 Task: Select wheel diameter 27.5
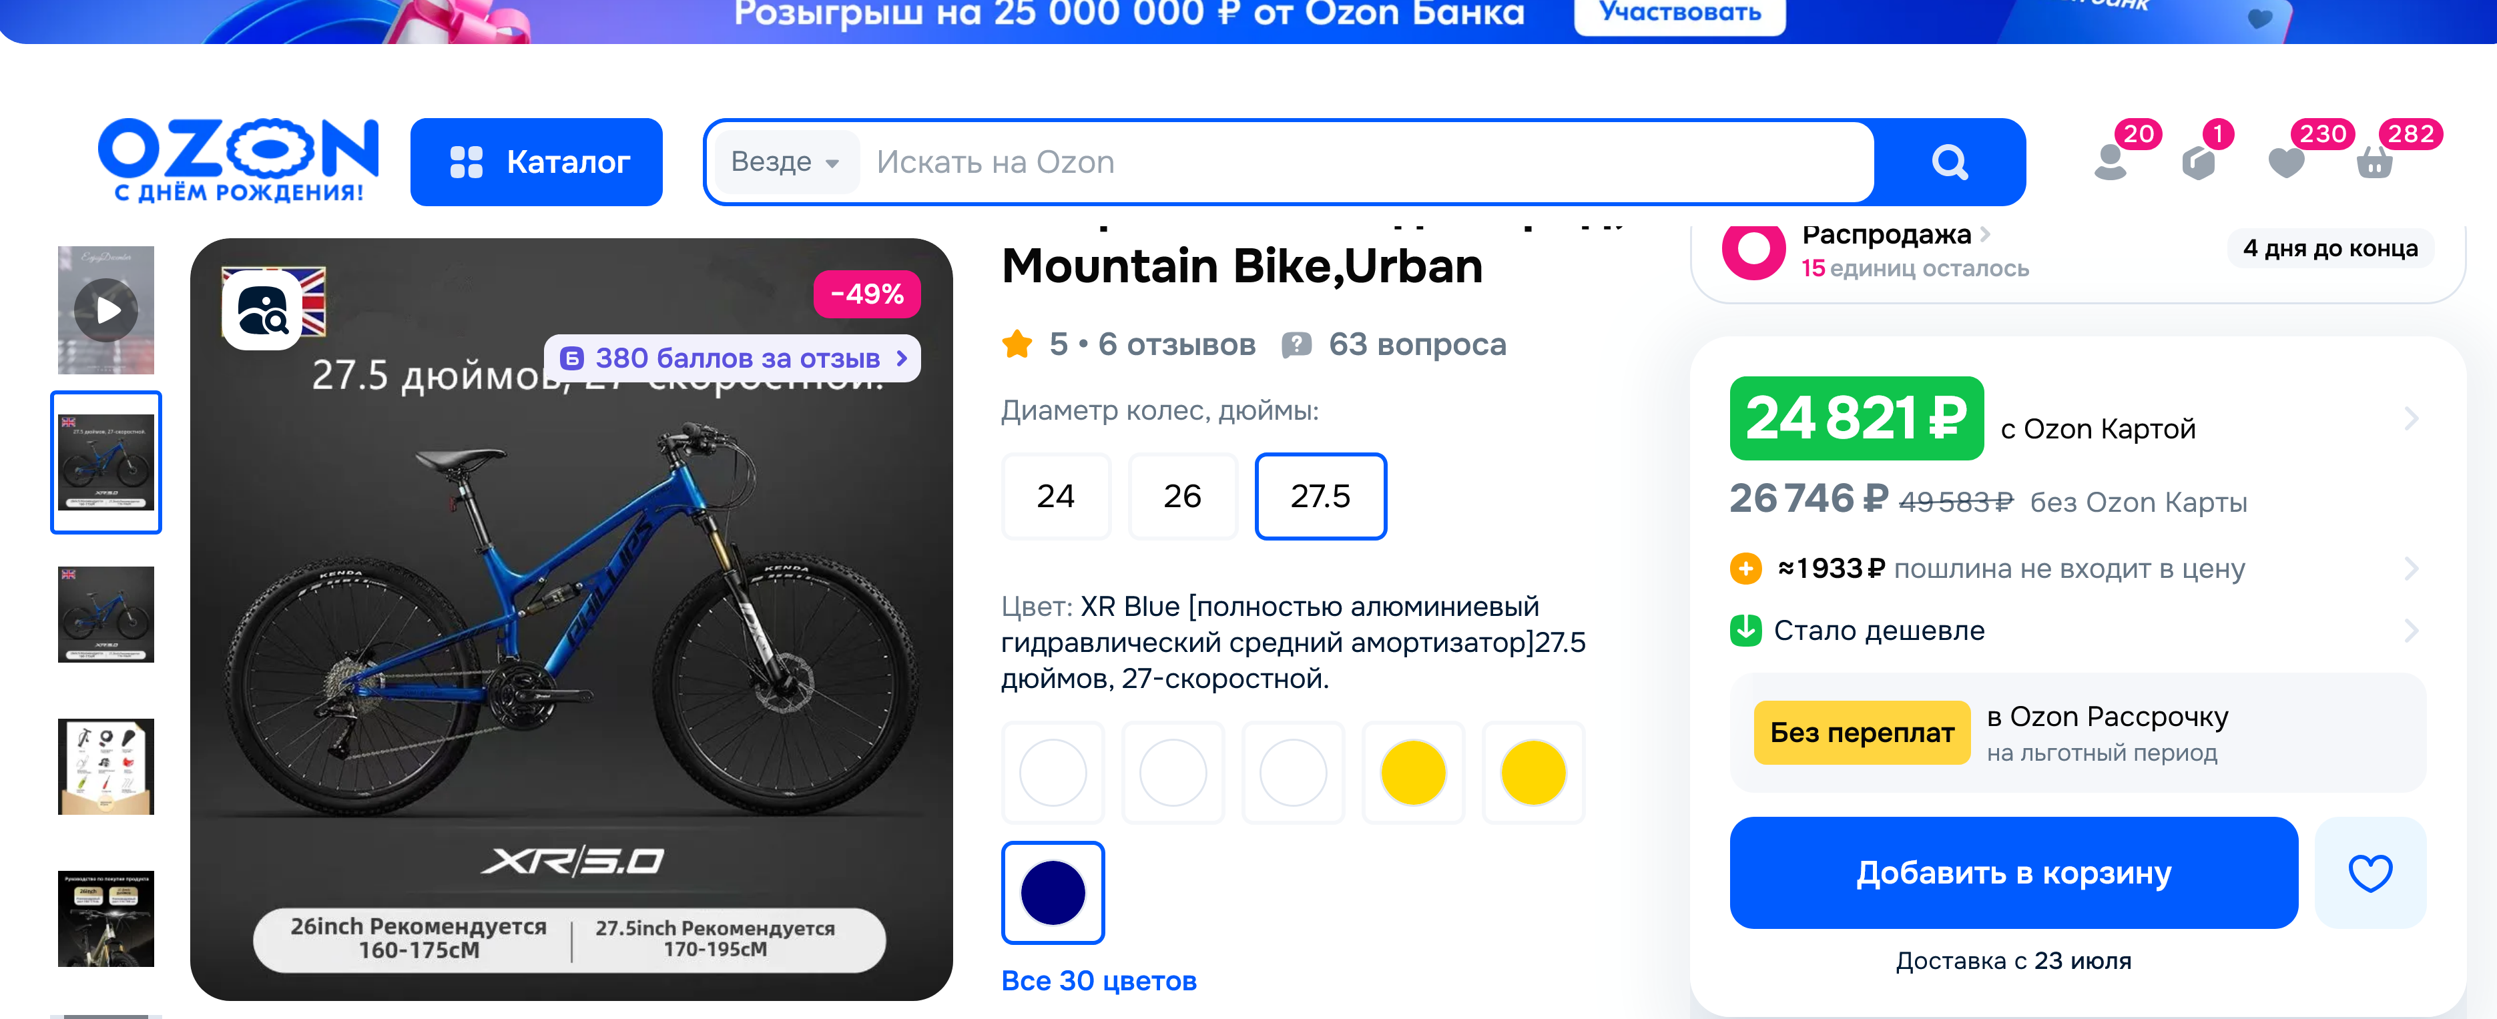[1320, 496]
